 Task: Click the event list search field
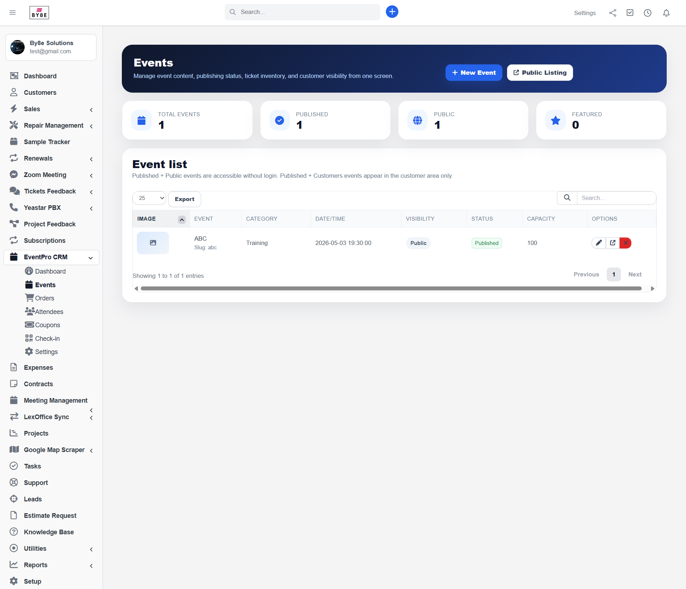coord(616,198)
